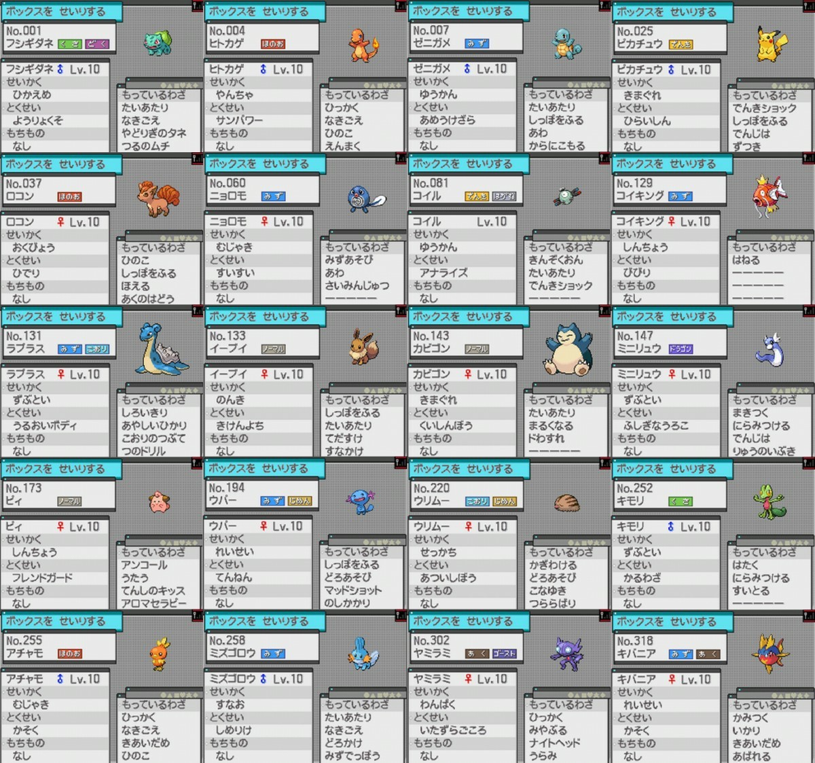Image resolution: width=815 pixels, height=763 pixels.
Task: Click the move すいとる
Action: (x=751, y=590)
